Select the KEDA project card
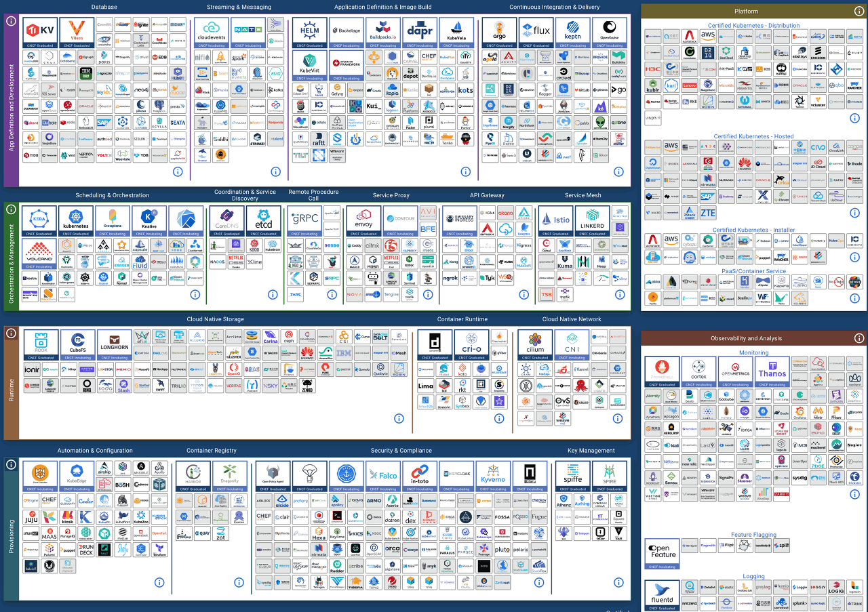Screen dimensions: 868x612 pyautogui.click(x=39, y=221)
